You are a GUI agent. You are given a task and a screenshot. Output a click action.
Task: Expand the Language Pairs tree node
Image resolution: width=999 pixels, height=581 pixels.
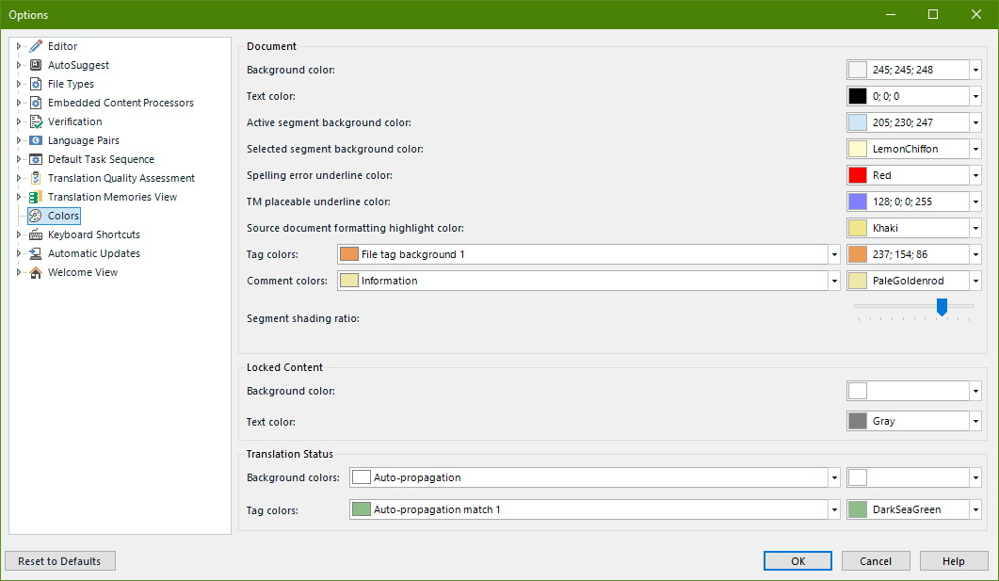tap(19, 140)
